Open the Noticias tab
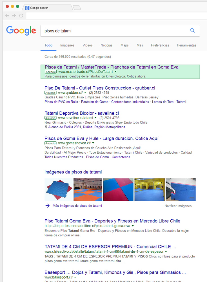Screen dimensions: 207x282 (106, 45)
